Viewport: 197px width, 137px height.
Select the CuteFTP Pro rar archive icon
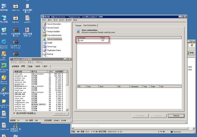click(15, 44)
